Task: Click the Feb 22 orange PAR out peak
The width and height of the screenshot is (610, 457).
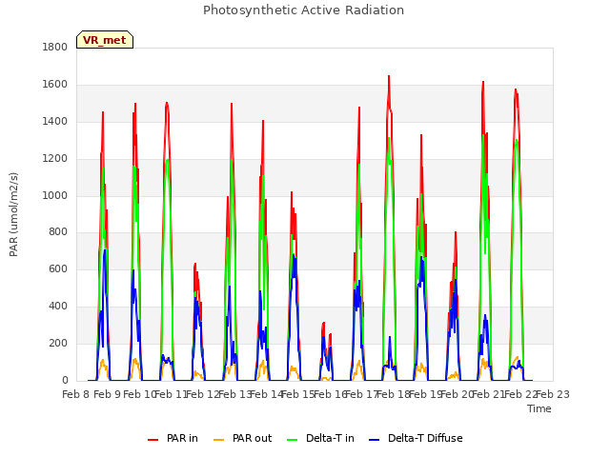Action: 518,357
